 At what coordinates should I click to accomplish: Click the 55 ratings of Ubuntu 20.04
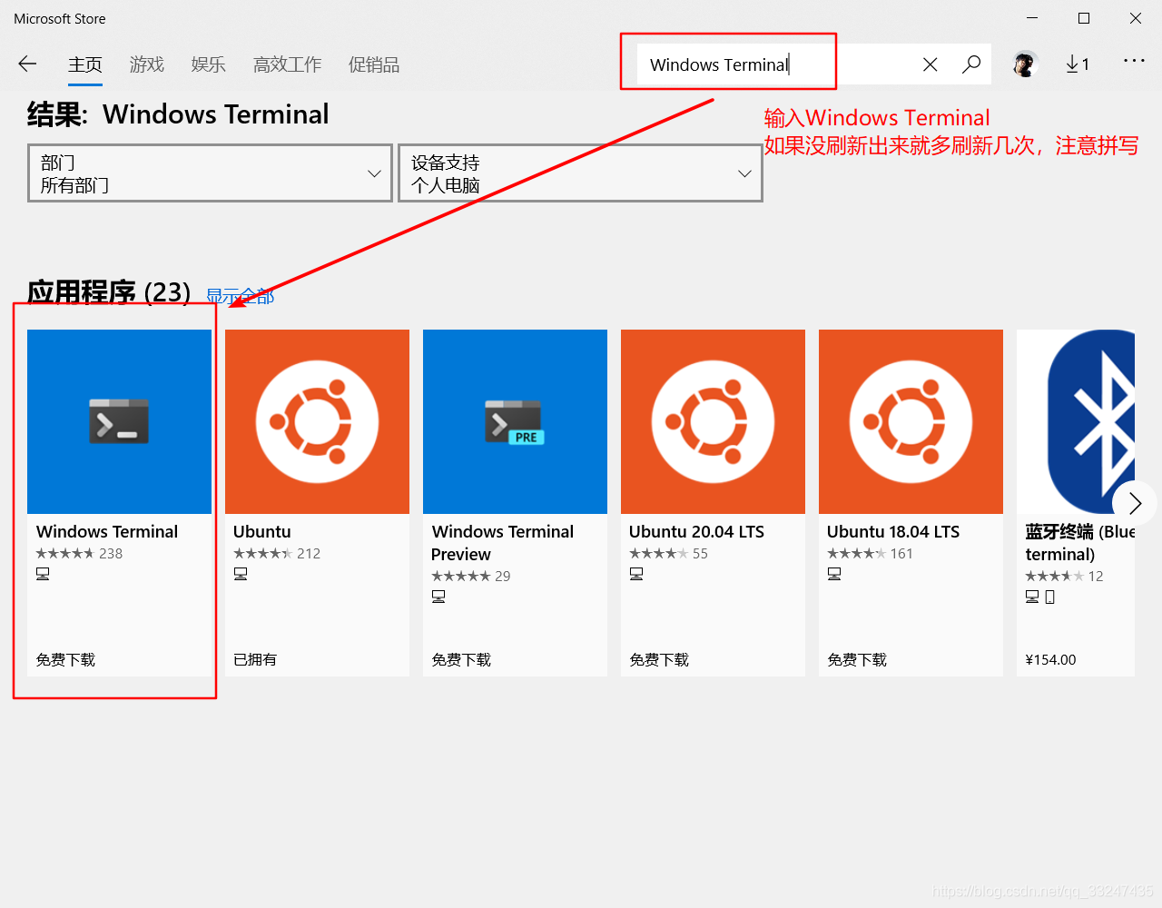700,554
